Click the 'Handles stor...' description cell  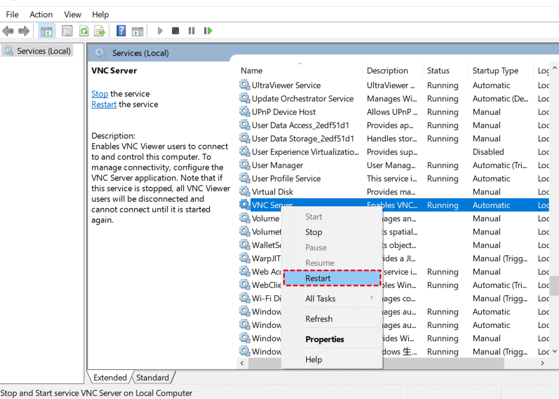(391, 138)
